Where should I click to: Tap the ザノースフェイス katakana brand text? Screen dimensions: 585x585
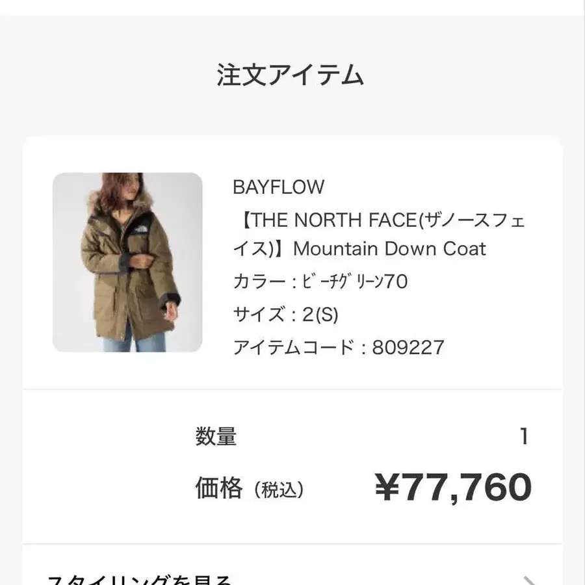click(474, 221)
